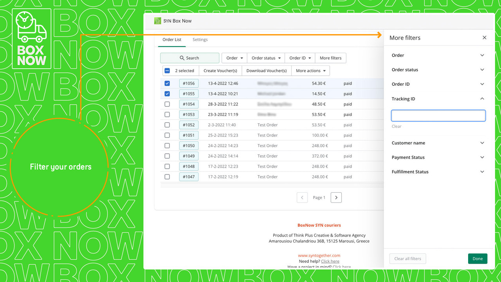This screenshot has height=282, width=501.
Task: Click the amount 100.00 €
Action: coord(320,135)
